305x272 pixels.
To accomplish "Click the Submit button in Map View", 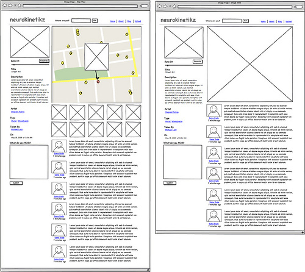I will click(x=16, y=183).
